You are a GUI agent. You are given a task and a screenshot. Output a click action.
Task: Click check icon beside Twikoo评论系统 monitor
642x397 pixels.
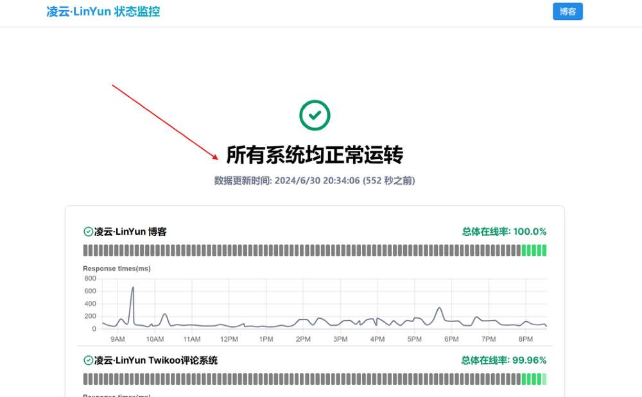[89, 360]
